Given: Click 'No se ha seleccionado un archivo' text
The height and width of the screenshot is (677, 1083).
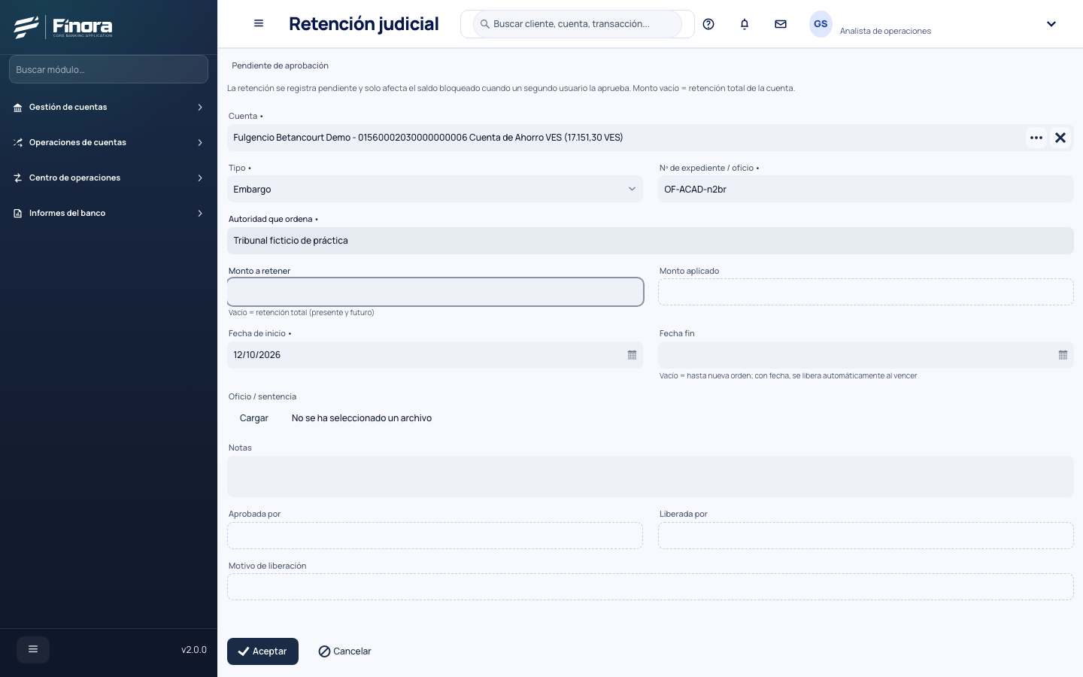Looking at the screenshot, I should [362, 418].
